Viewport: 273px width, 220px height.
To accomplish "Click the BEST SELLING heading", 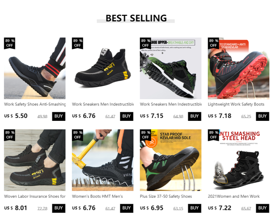I will click(136, 18).
